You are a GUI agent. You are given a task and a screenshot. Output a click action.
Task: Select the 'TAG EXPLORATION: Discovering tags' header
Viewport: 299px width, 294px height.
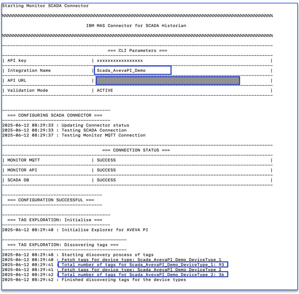pos(63,245)
